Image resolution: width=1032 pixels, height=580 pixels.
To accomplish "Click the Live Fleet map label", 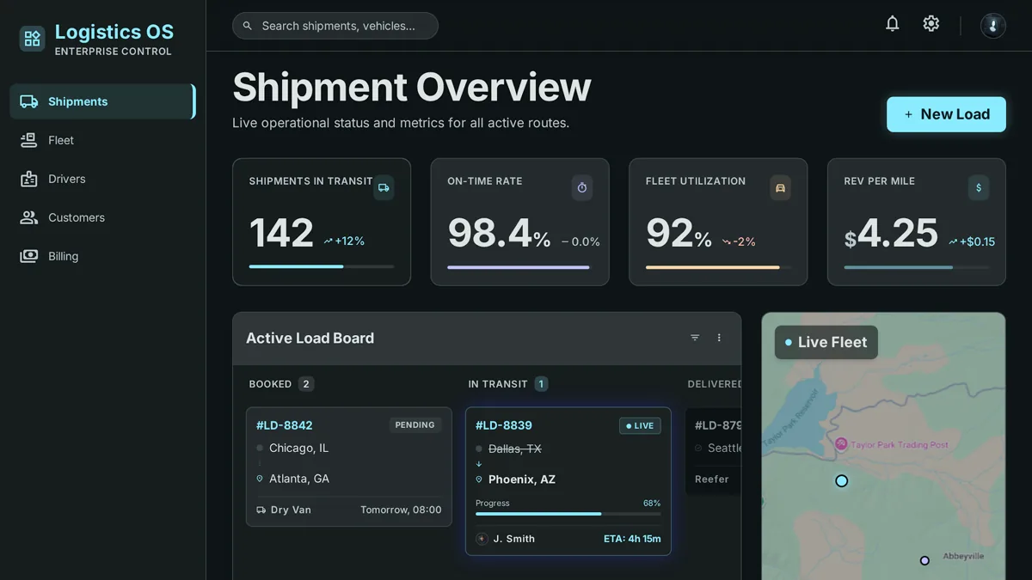I will tap(826, 342).
